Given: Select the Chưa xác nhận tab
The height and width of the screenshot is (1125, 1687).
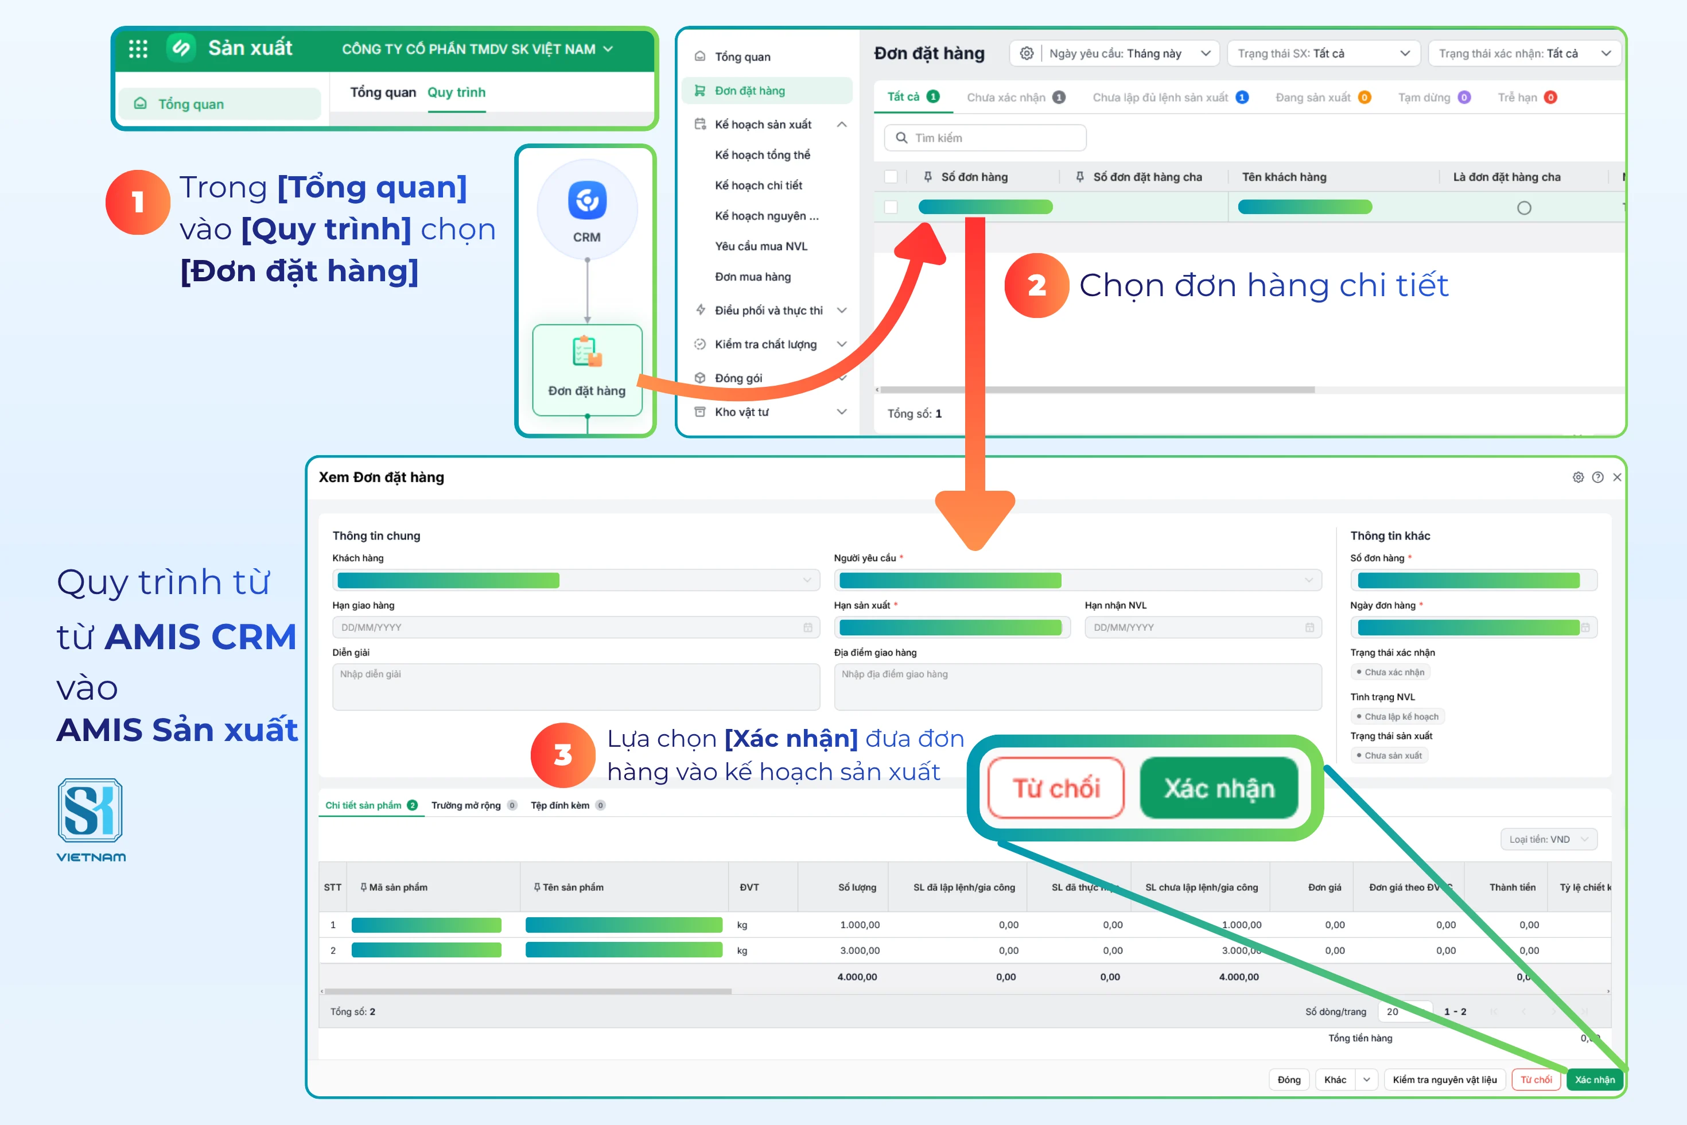Looking at the screenshot, I should coord(1015,98).
